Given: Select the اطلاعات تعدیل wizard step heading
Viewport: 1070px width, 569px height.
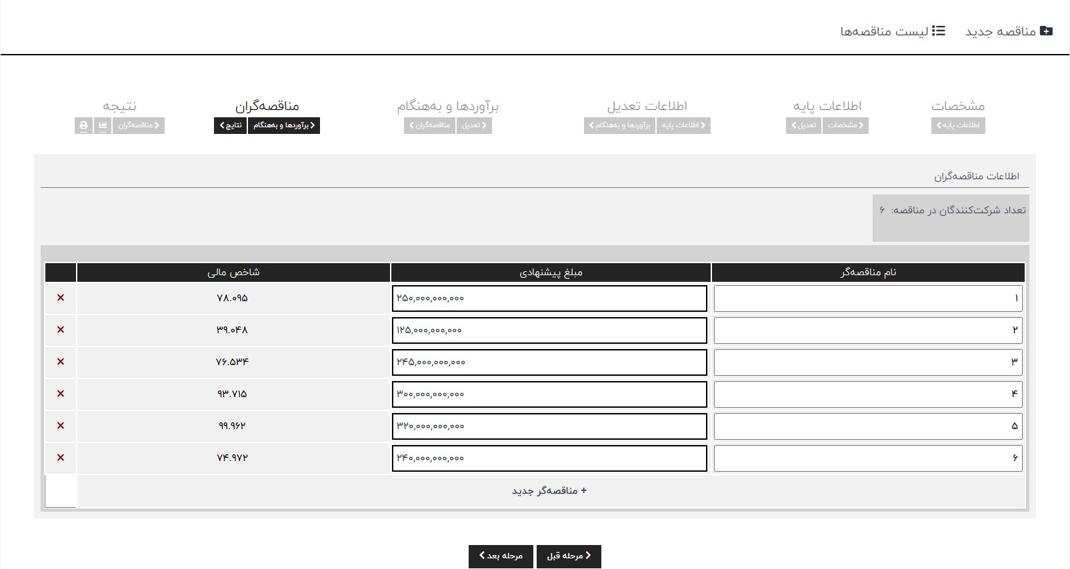Looking at the screenshot, I should 647,106.
